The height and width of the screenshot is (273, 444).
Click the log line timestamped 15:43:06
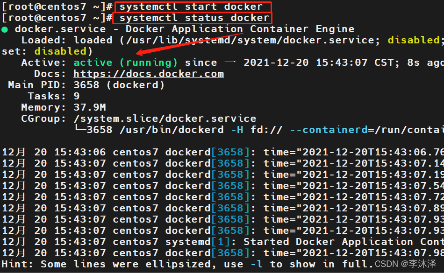(222, 152)
